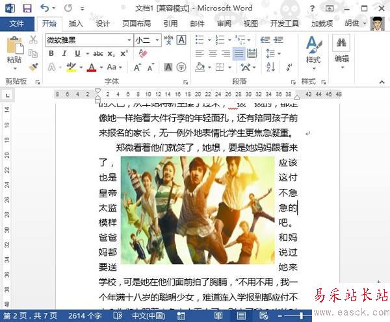
Task: Click the Redo/Repeat arrow icon
Action: 68,8
